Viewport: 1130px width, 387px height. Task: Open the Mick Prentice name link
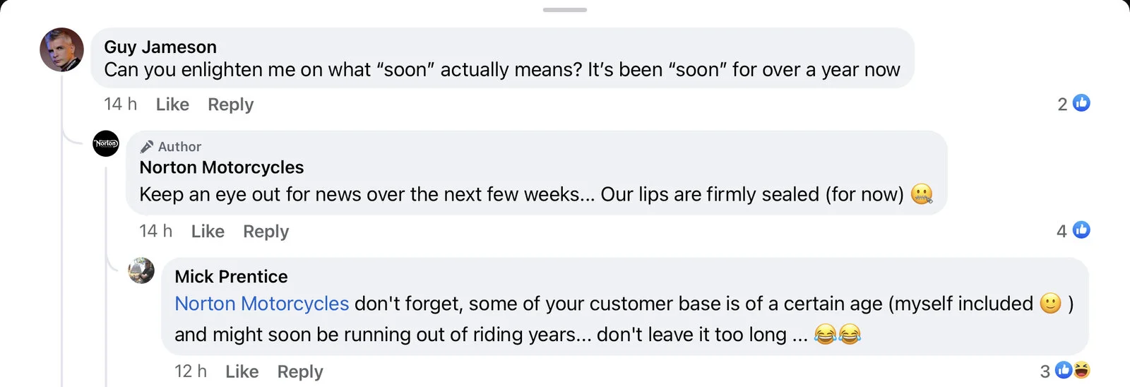(x=231, y=277)
